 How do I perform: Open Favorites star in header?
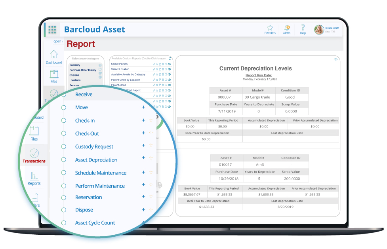(x=270, y=28)
